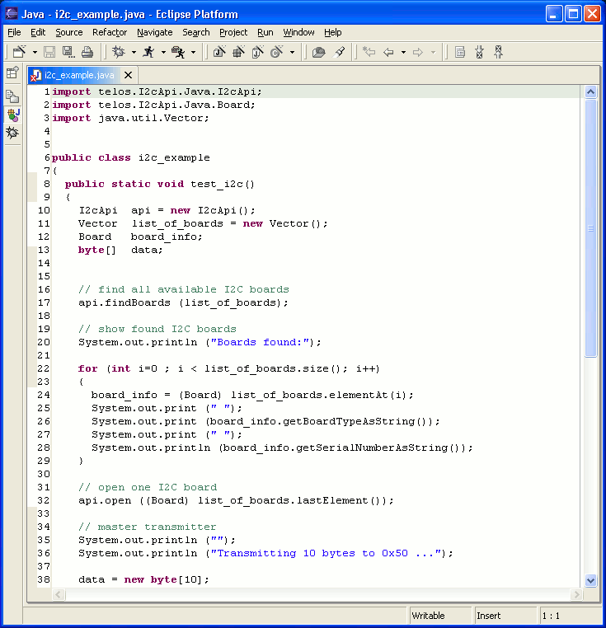This screenshot has width=606, height=628.
Task: Click the Save toolbar icon
Action: click(49, 52)
